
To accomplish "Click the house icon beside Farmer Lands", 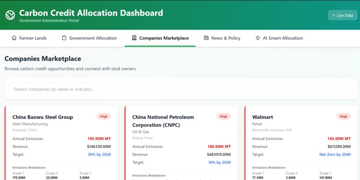I will [14, 38].
